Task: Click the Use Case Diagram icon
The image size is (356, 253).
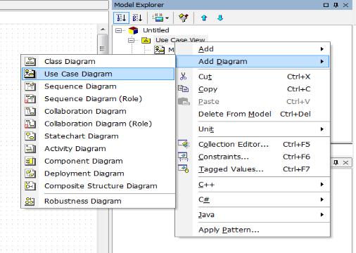Action: tap(30, 74)
